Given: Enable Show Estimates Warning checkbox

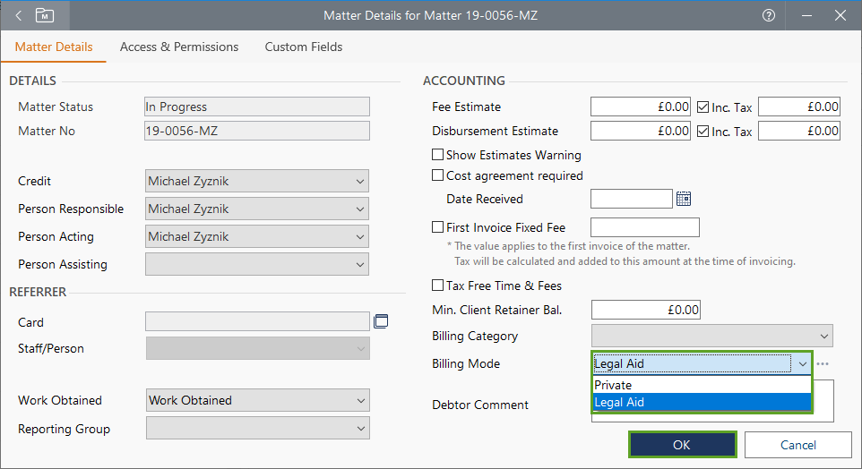Looking at the screenshot, I should click(x=438, y=155).
